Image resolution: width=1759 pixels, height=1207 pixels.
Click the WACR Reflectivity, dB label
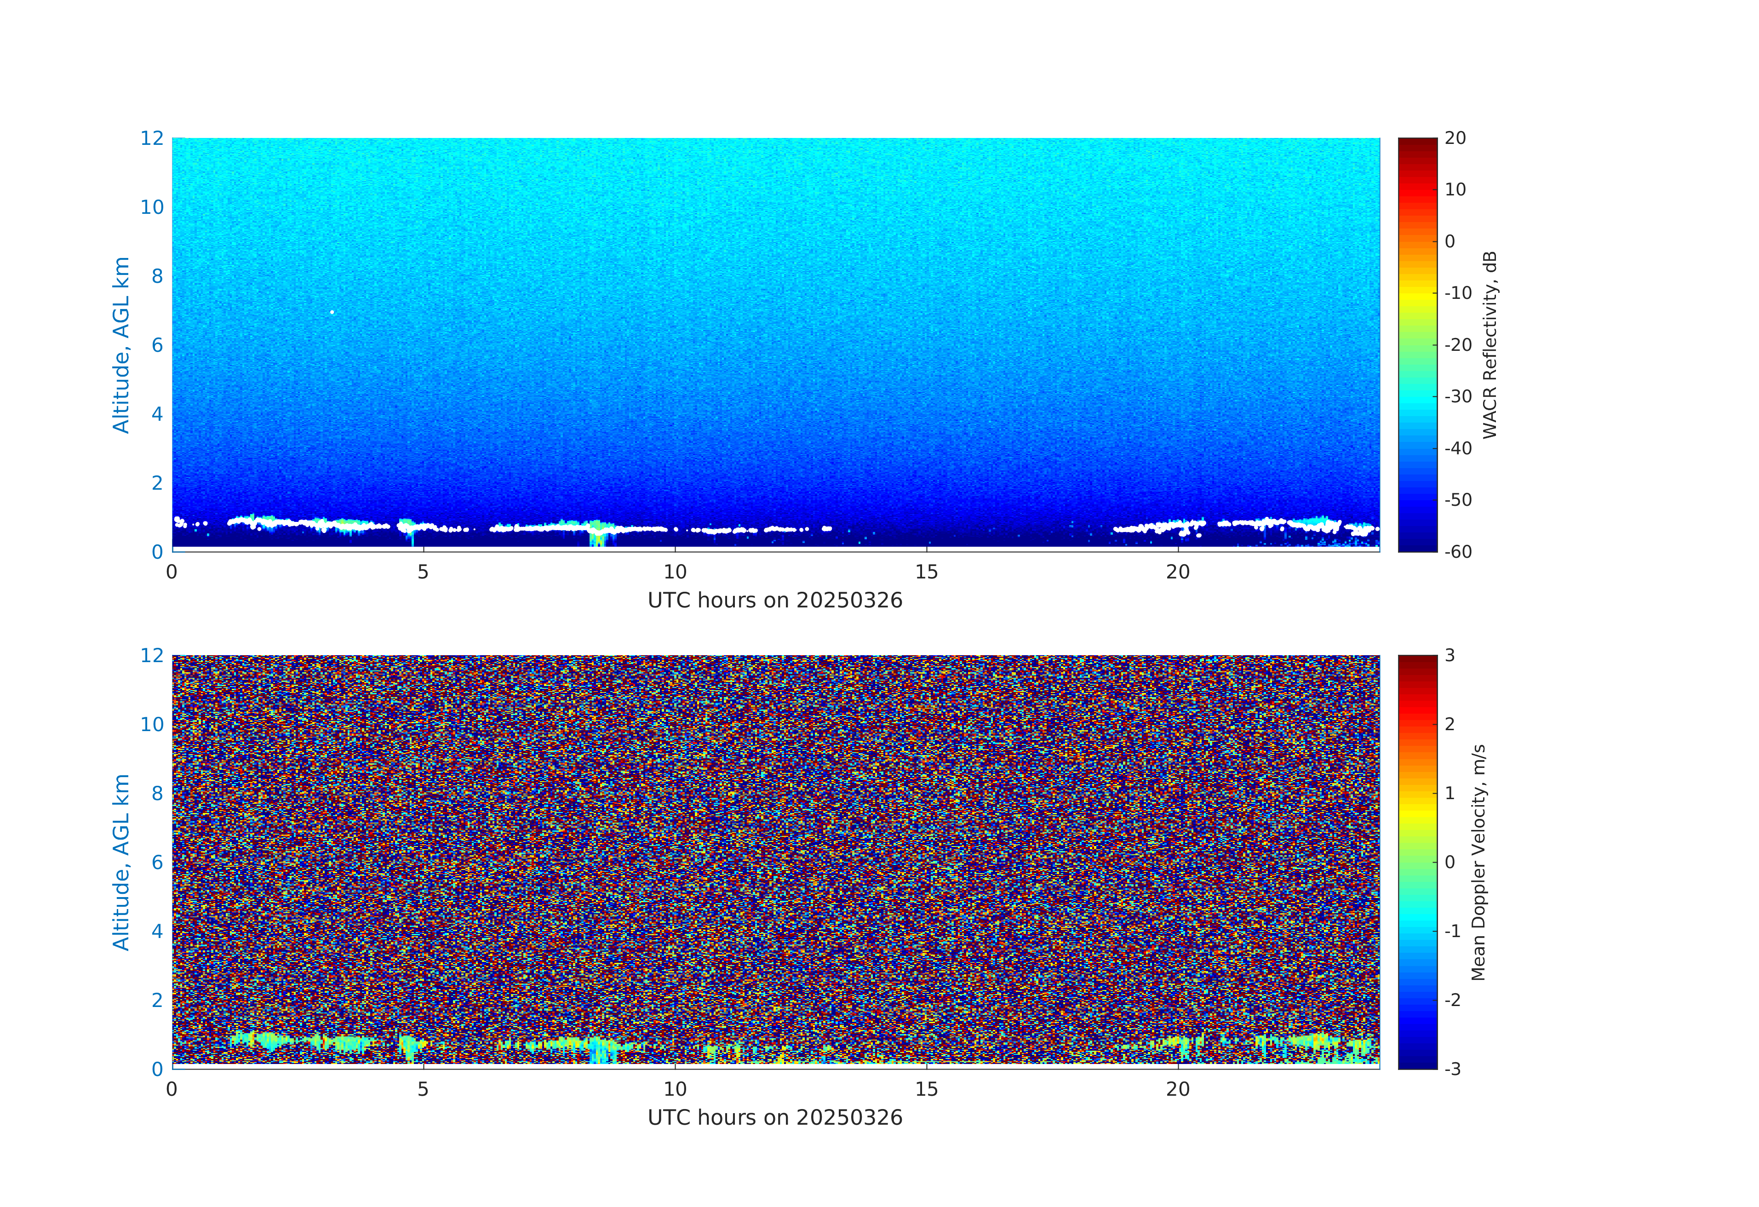[x=1490, y=344]
